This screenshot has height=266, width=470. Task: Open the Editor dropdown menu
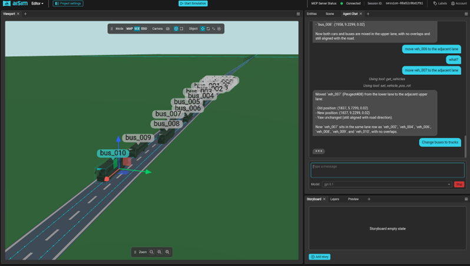(x=37, y=4)
